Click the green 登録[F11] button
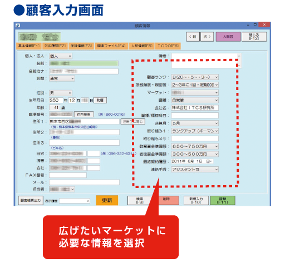This screenshot has width=290, height=263. 223,201
